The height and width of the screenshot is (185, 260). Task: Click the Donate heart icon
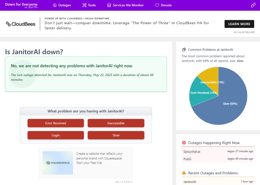coord(157,5)
